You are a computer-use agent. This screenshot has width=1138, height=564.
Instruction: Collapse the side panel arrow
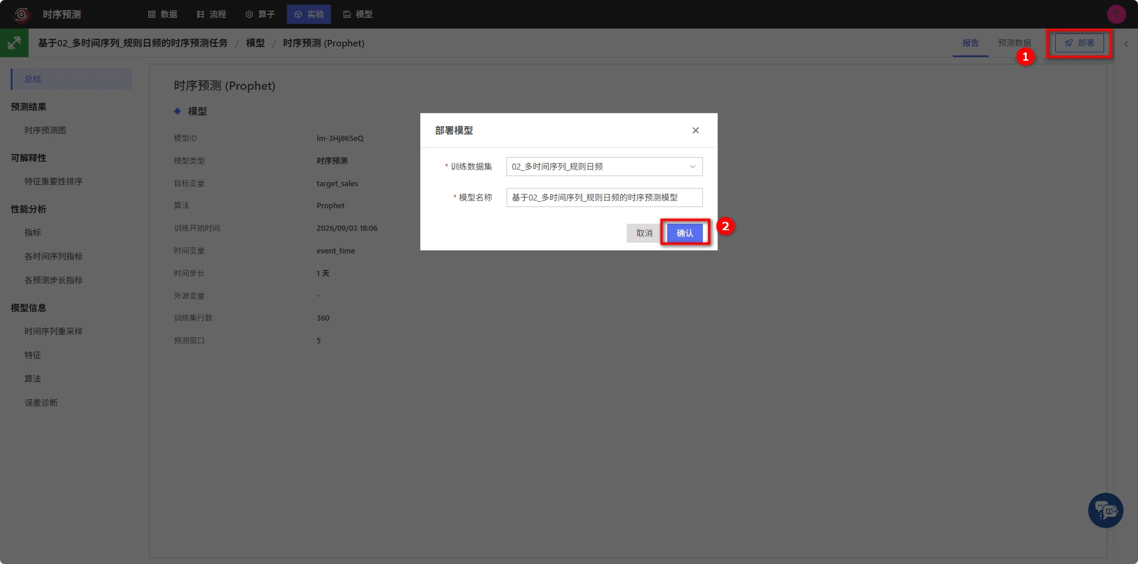point(1126,44)
